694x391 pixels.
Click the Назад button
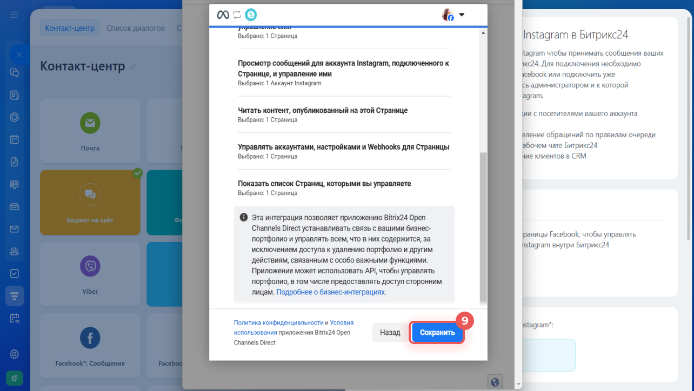(390, 333)
